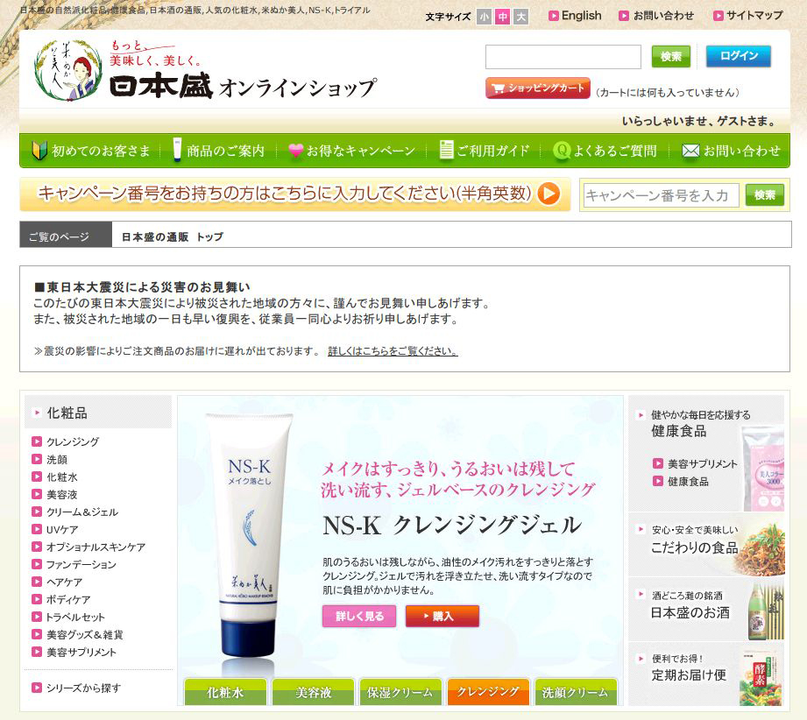Click the Q icon for よくあるご質問
This screenshot has height=720, width=807.
pos(562,151)
